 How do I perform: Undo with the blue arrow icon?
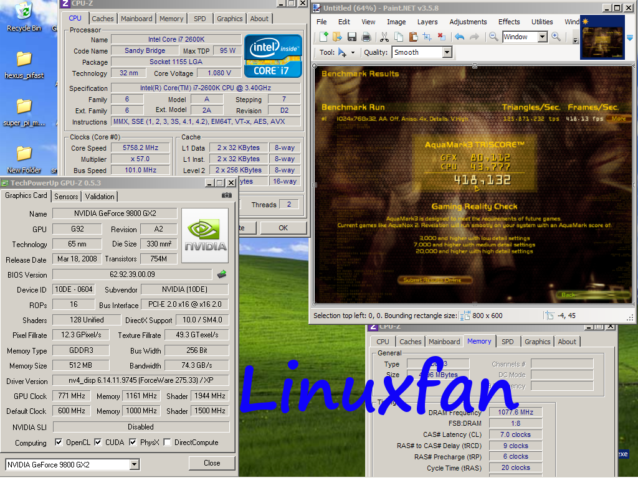[x=460, y=37]
